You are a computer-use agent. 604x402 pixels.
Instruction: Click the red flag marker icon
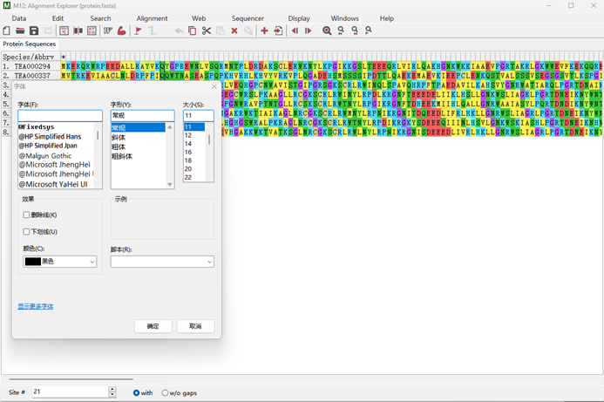(x=138, y=31)
